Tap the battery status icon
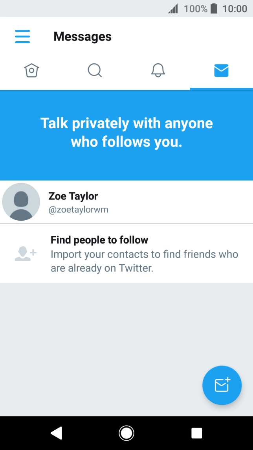 (214, 9)
